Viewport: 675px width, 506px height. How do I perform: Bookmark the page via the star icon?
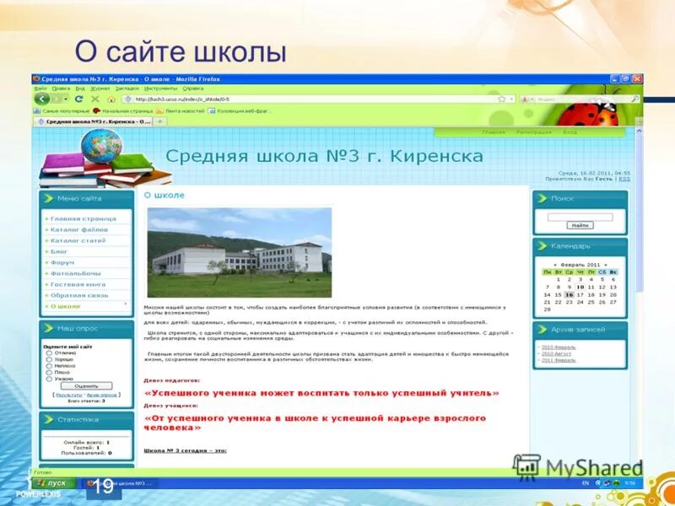click(501, 99)
